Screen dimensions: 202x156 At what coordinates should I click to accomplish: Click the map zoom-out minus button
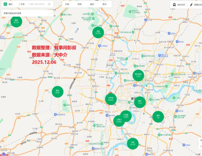click(201, 146)
